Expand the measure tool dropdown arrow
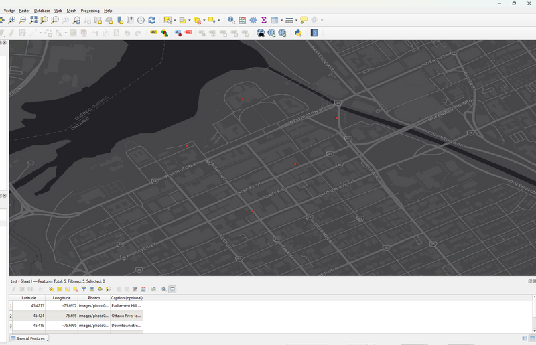The image size is (536, 345). click(297, 21)
